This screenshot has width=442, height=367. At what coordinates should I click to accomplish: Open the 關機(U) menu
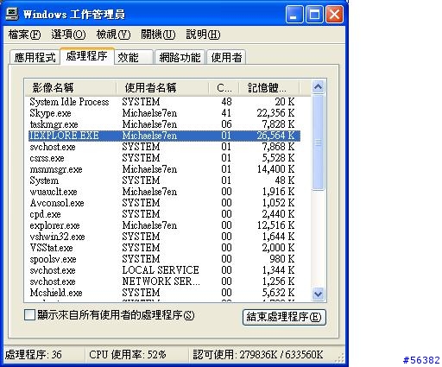[x=158, y=35]
